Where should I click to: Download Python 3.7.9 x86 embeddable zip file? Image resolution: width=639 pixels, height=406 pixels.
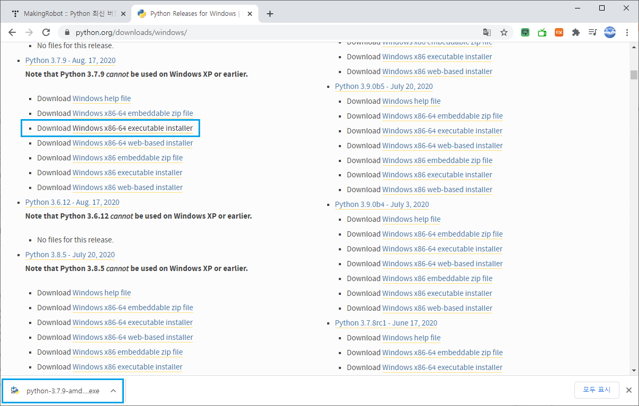(128, 158)
